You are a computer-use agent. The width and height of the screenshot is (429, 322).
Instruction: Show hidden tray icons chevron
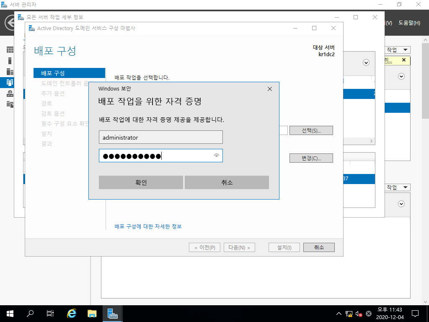(x=339, y=314)
